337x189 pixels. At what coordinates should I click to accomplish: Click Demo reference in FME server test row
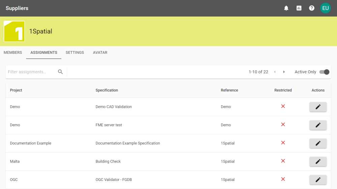pyautogui.click(x=226, y=125)
